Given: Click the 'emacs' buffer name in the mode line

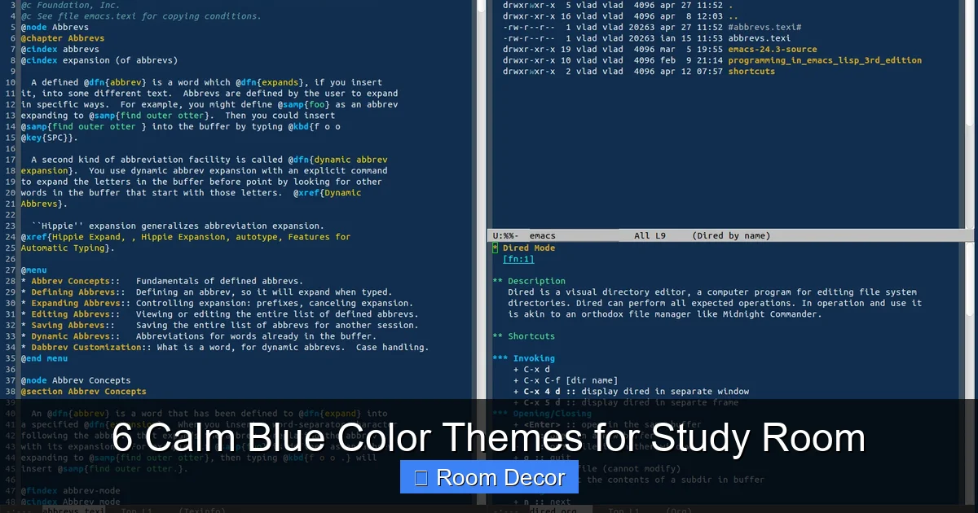Looking at the screenshot, I should (542, 236).
